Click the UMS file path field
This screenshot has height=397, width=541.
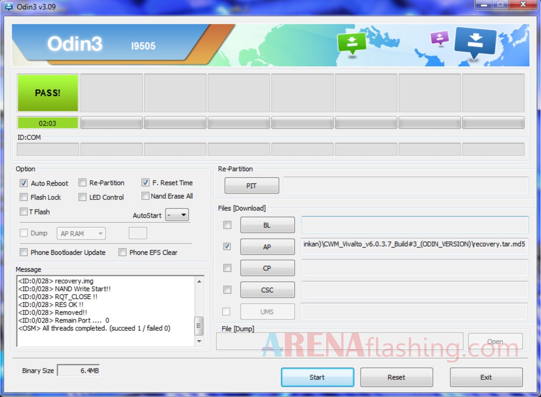tap(414, 311)
